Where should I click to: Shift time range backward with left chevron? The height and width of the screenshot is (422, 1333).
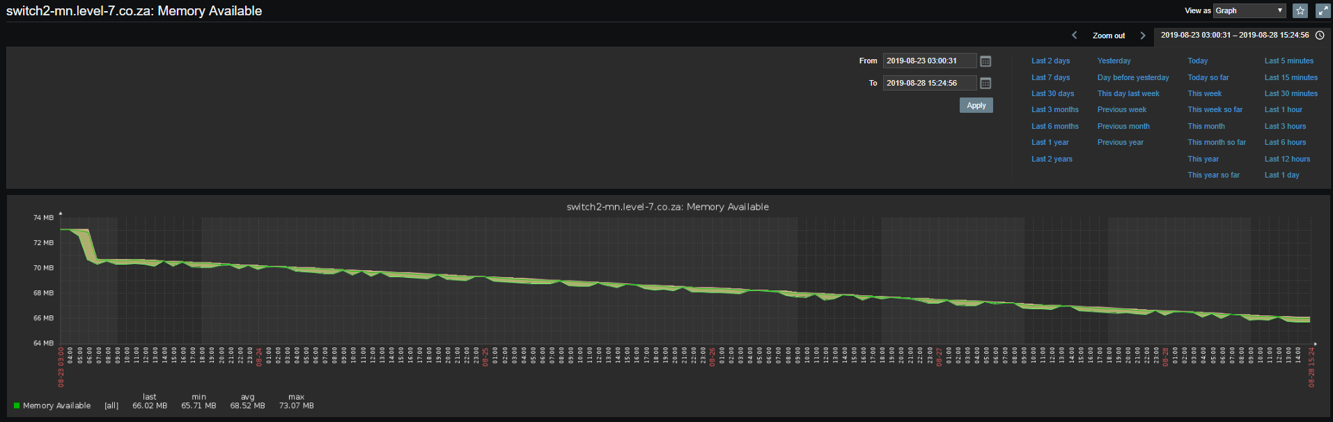[1074, 36]
